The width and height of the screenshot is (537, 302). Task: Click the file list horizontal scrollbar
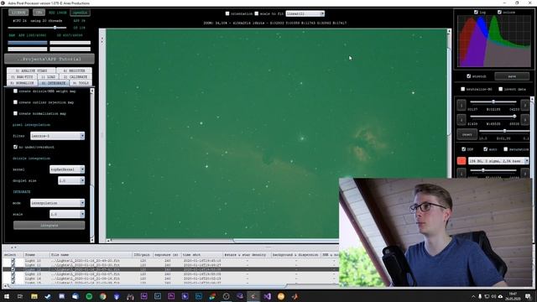pyautogui.click(x=148, y=285)
